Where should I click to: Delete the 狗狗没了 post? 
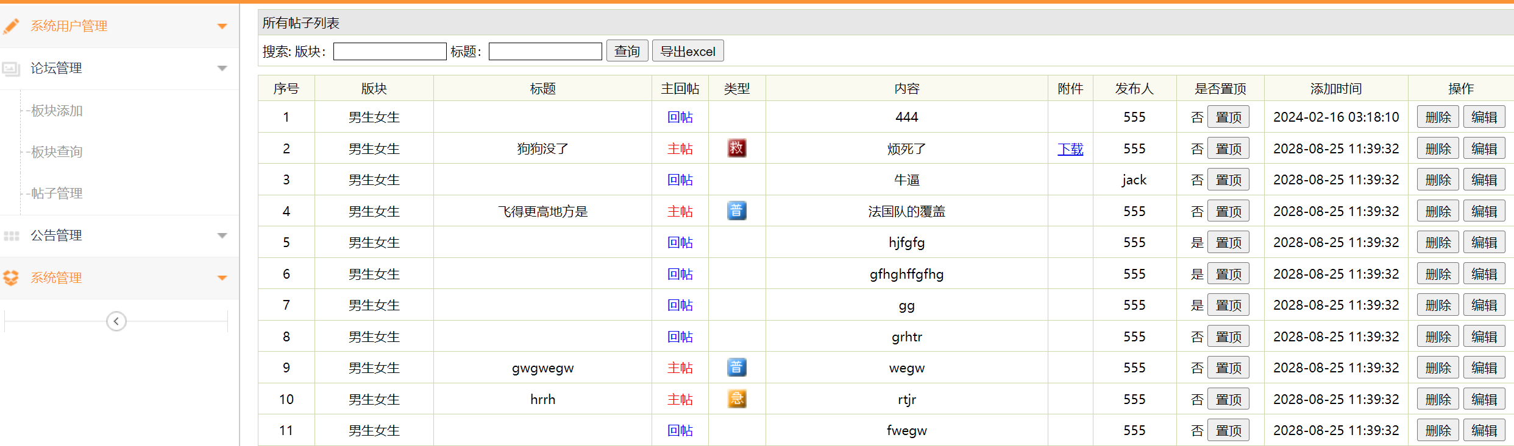[1438, 148]
